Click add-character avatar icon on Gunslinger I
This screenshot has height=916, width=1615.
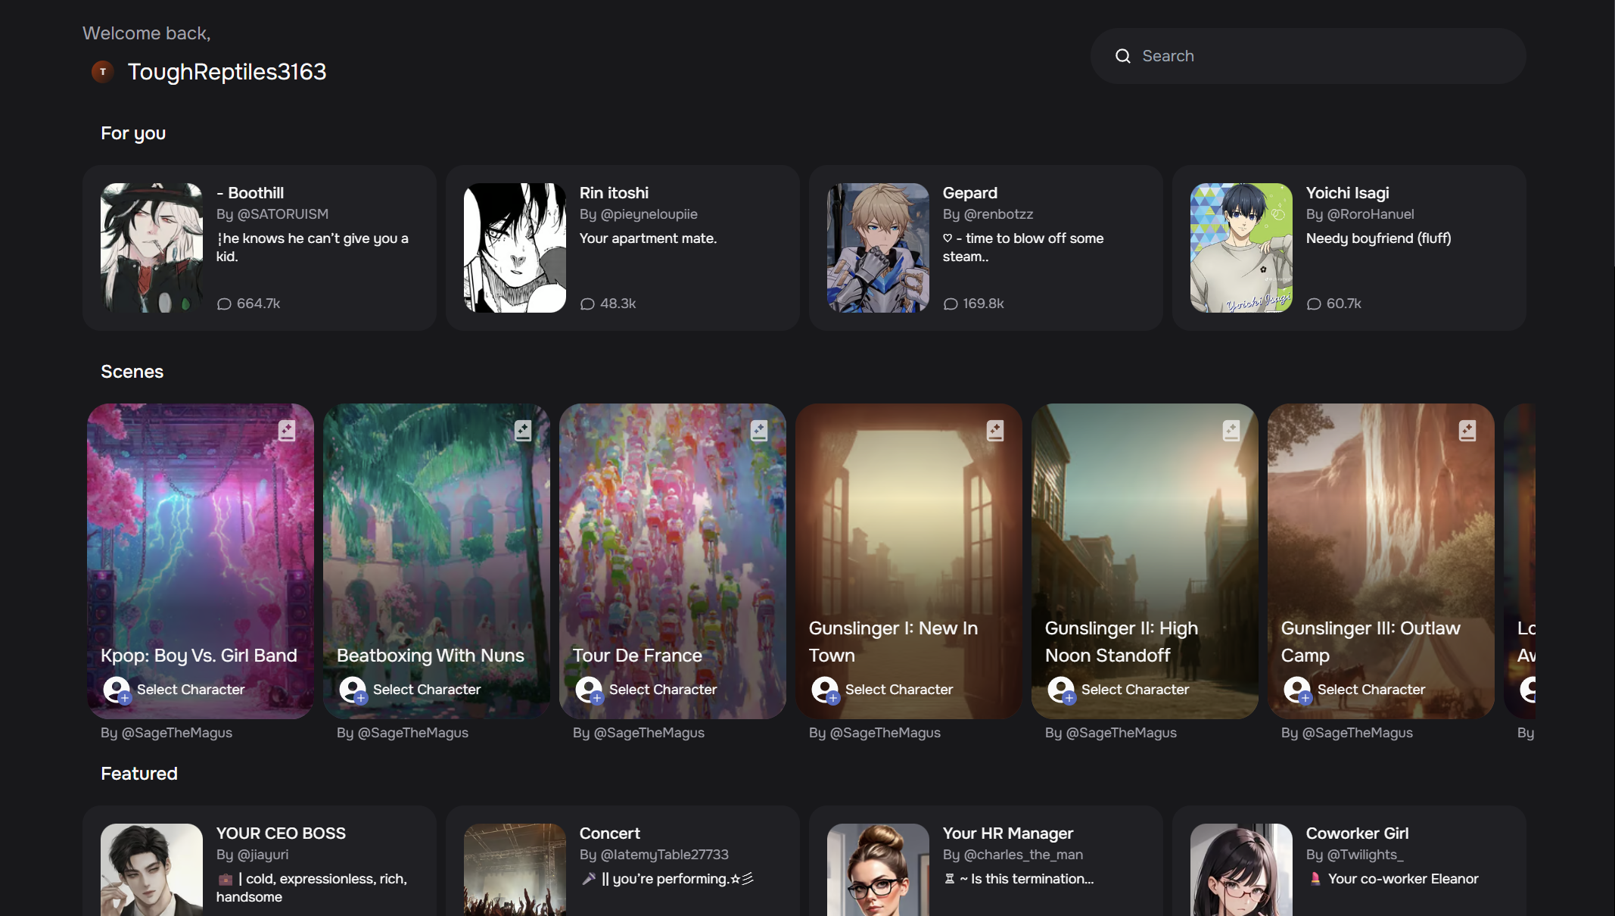pyautogui.click(x=825, y=690)
